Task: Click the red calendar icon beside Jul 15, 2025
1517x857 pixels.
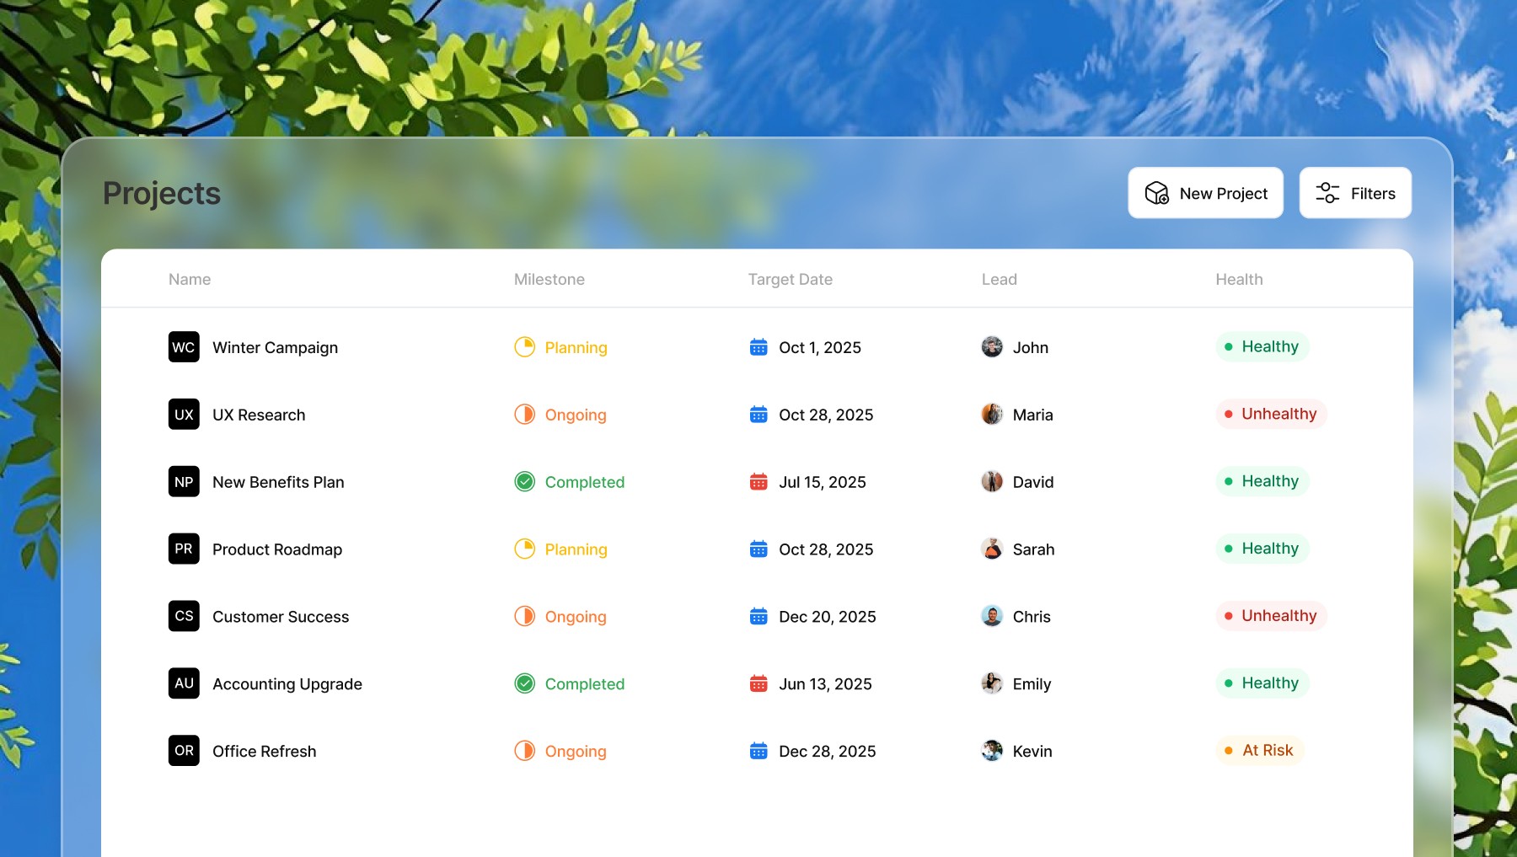Action: 758,482
